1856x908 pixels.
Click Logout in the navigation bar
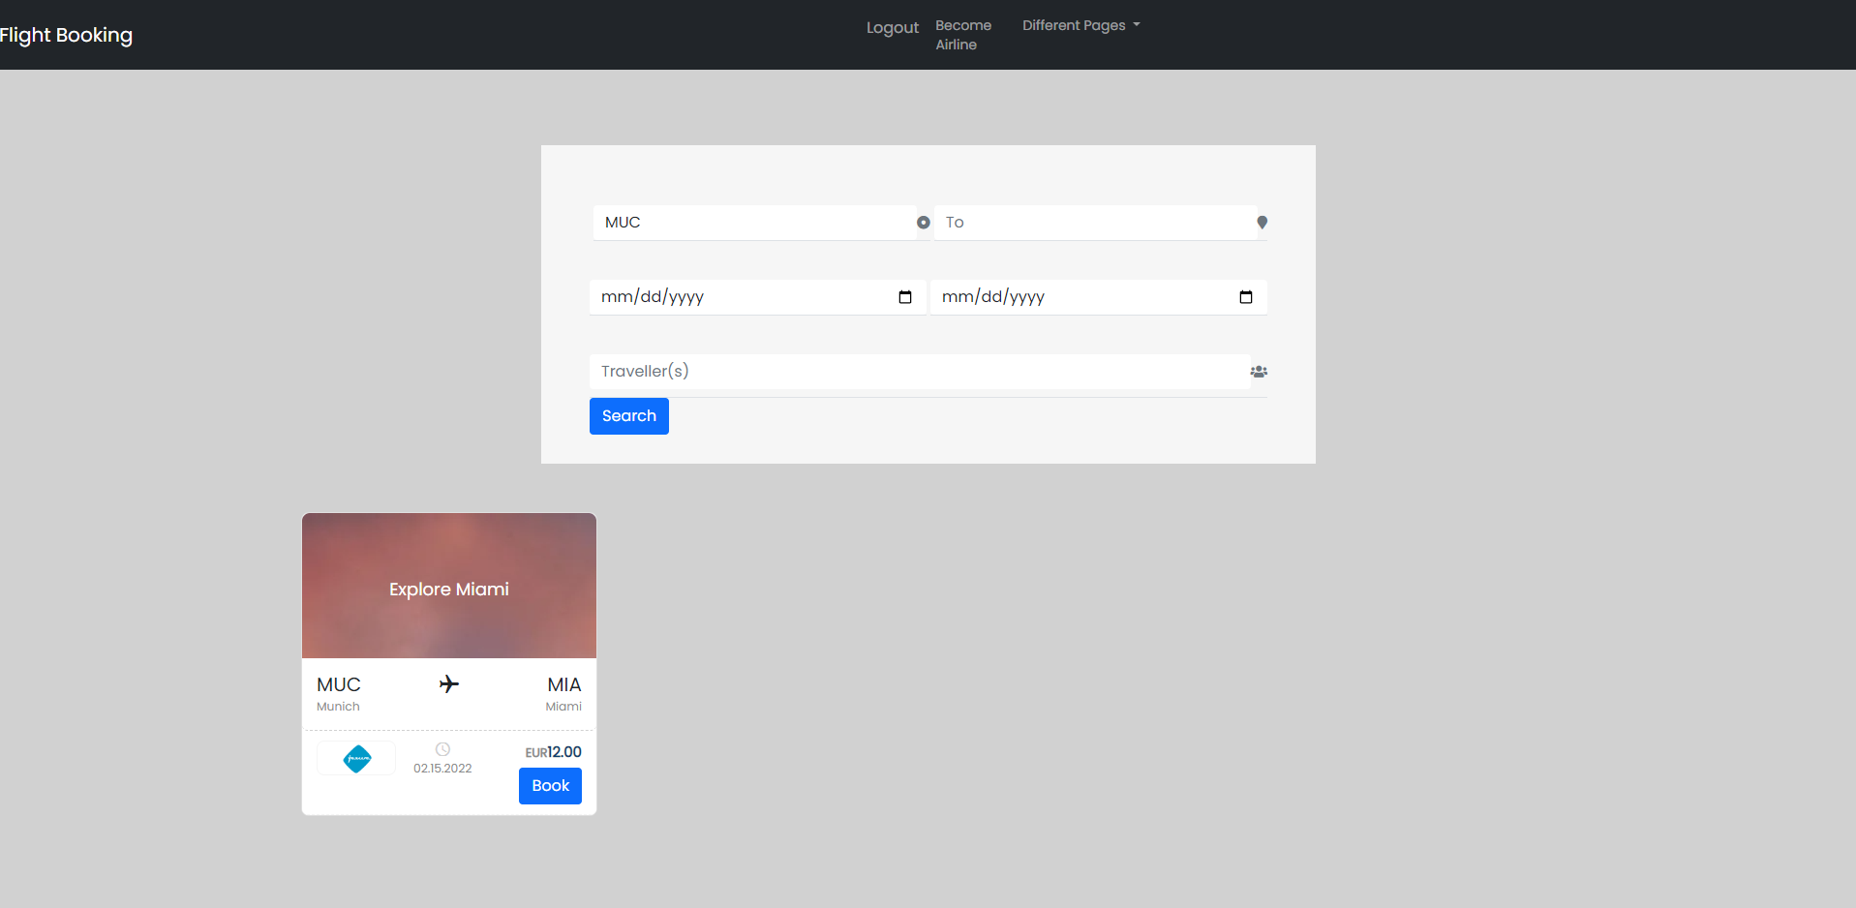891,27
